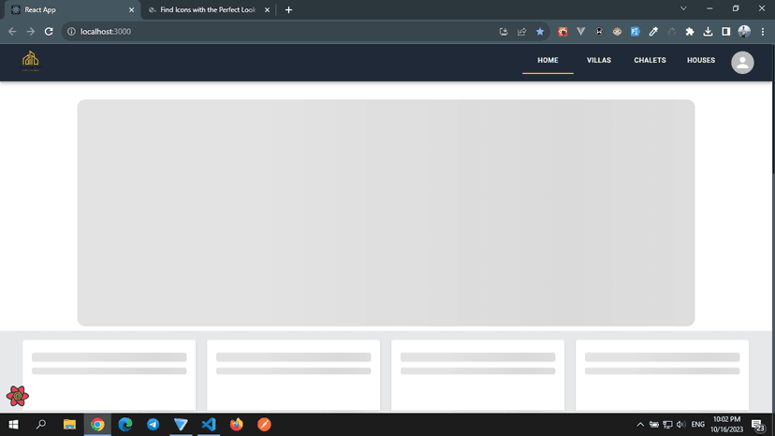Switch to the Find Icons browser tab
Image resolution: width=775 pixels, height=436 pixels.
click(x=208, y=10)
